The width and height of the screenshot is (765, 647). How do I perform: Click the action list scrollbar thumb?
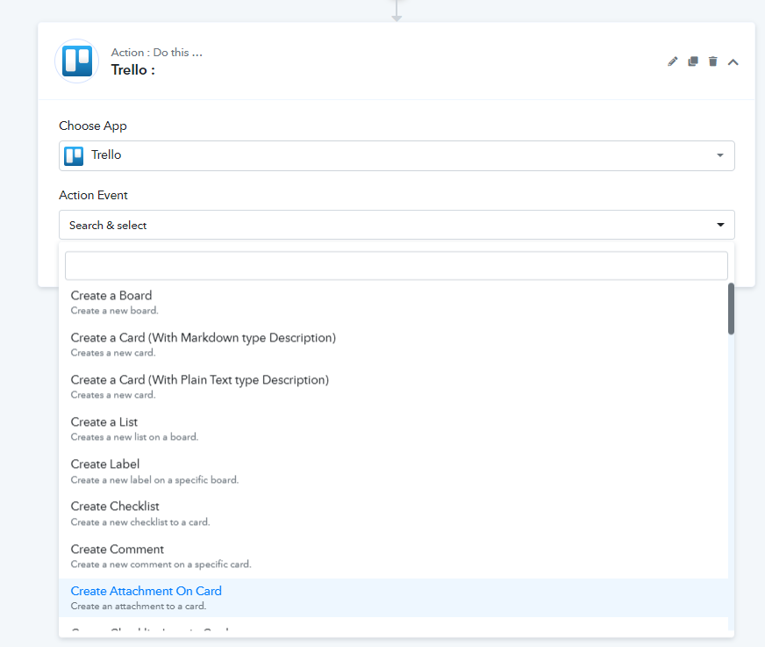click(x=731, y=308)
